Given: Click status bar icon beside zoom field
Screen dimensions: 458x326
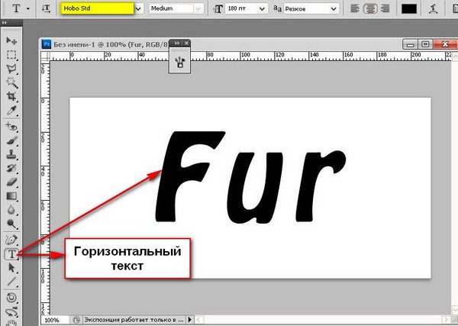Looking at the screenshot, I should pyautogui.click(x=76, y=320).
